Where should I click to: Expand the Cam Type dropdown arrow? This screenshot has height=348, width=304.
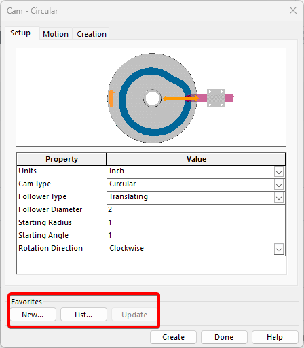pyautogui.click(x=279, y=185)
